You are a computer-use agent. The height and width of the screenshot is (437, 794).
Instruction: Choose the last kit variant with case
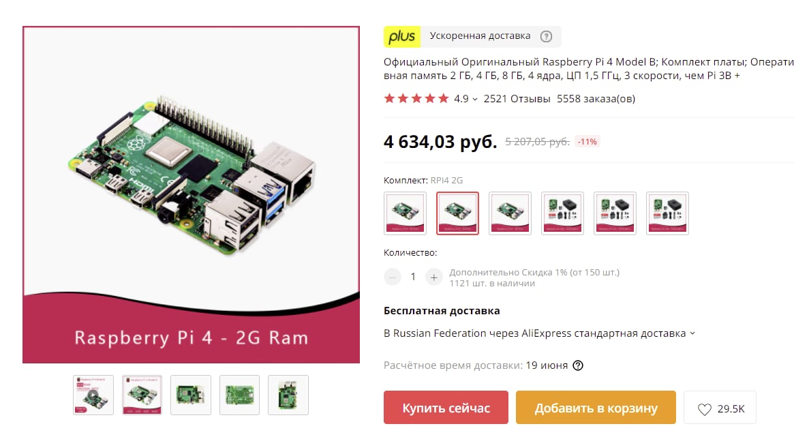667,213
